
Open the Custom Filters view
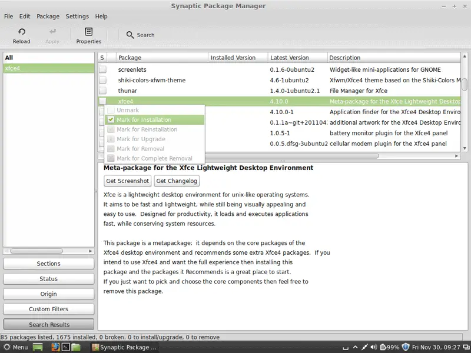(x=49, y=309)
